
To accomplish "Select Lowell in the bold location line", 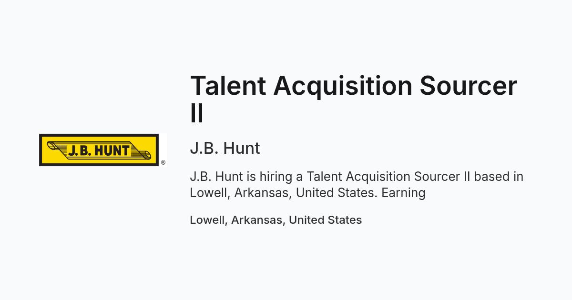I will click(207, 220).
